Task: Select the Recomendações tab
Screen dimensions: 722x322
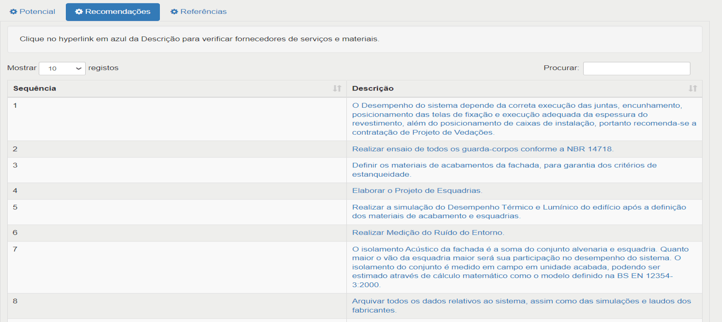Action: [113, 12]
